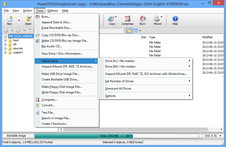Click the icon beside Compress menu entry
This screenshot has width=226, height=147.
37,100
